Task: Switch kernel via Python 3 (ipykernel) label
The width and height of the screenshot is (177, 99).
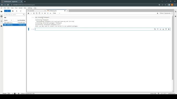Action: 165,13
